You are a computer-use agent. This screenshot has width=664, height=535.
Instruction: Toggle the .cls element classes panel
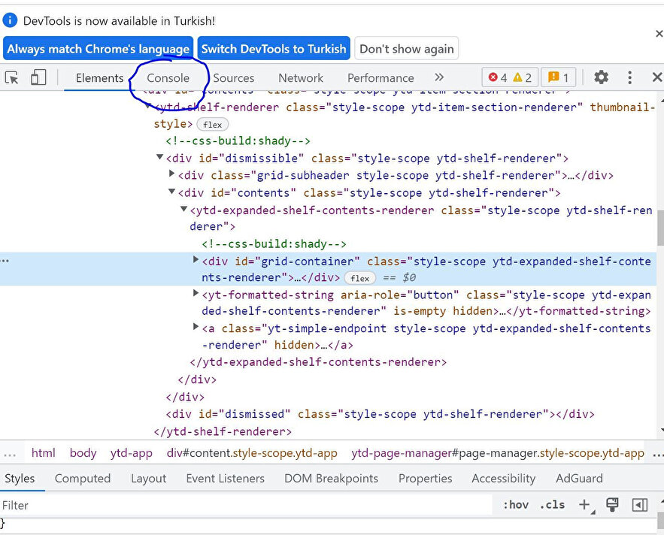553,505
